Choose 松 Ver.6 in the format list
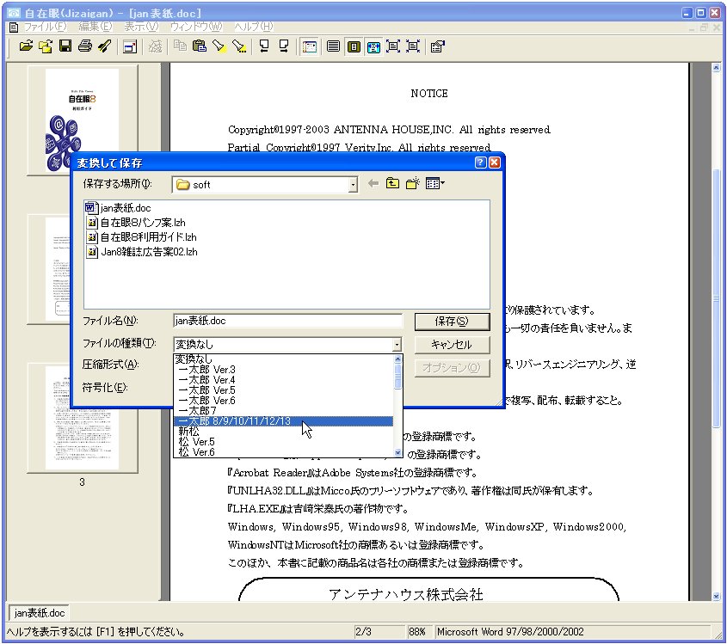 click(283, 451)
